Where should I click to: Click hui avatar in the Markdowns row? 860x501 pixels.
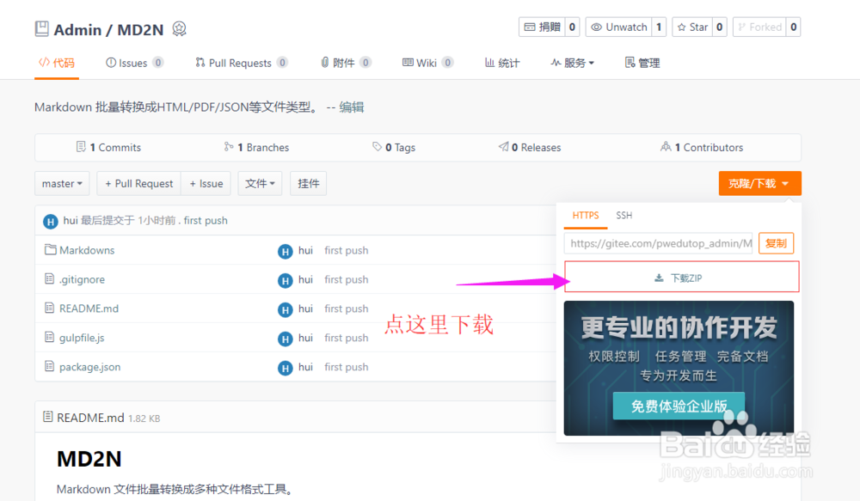tap(285, 251)
